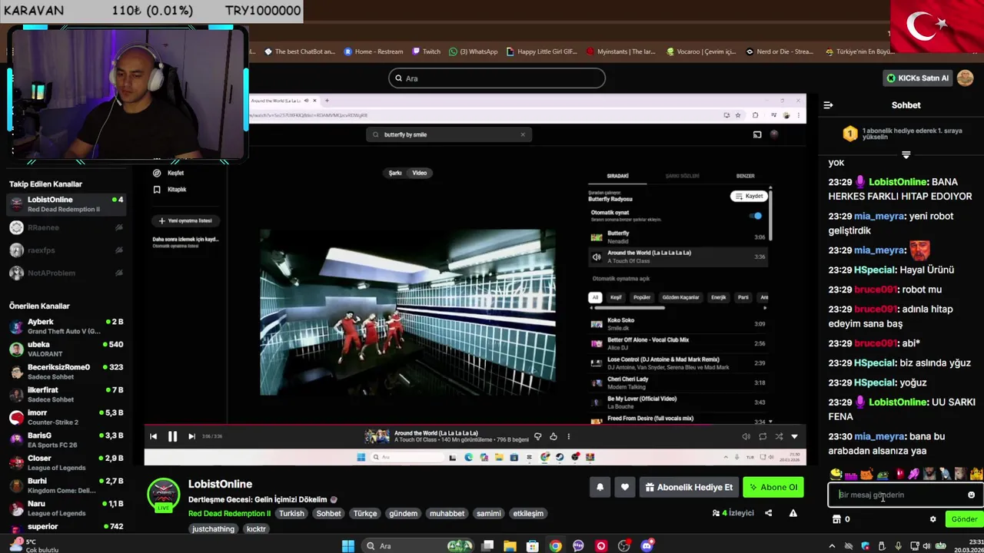The width and height of the screenshot is (984, 553).
Task: Open LobistOnline in followed channels
Action: (x=65, y=204)
